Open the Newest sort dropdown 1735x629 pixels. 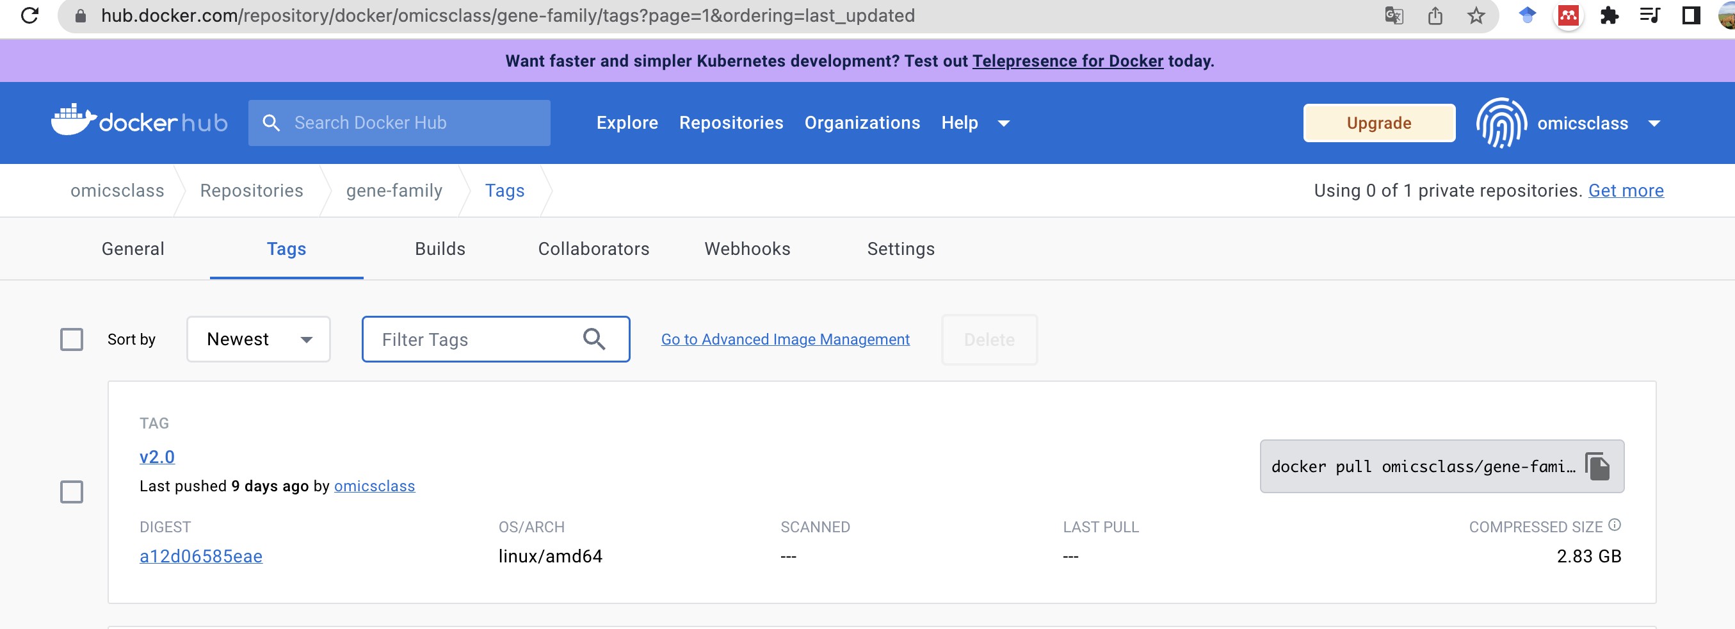coord(259,339)
